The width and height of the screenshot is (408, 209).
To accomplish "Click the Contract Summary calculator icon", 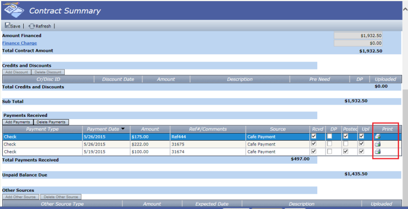I will 14,10.
